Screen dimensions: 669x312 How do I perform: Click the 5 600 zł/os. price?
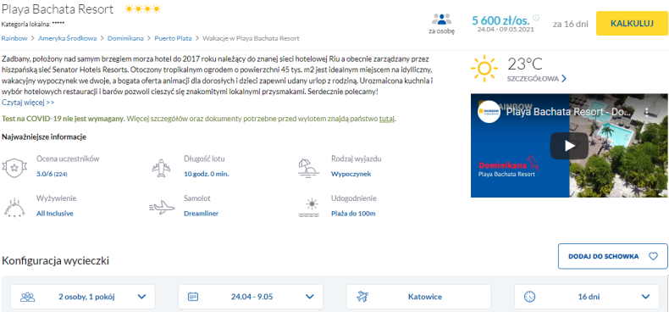[x=500, y=19]
